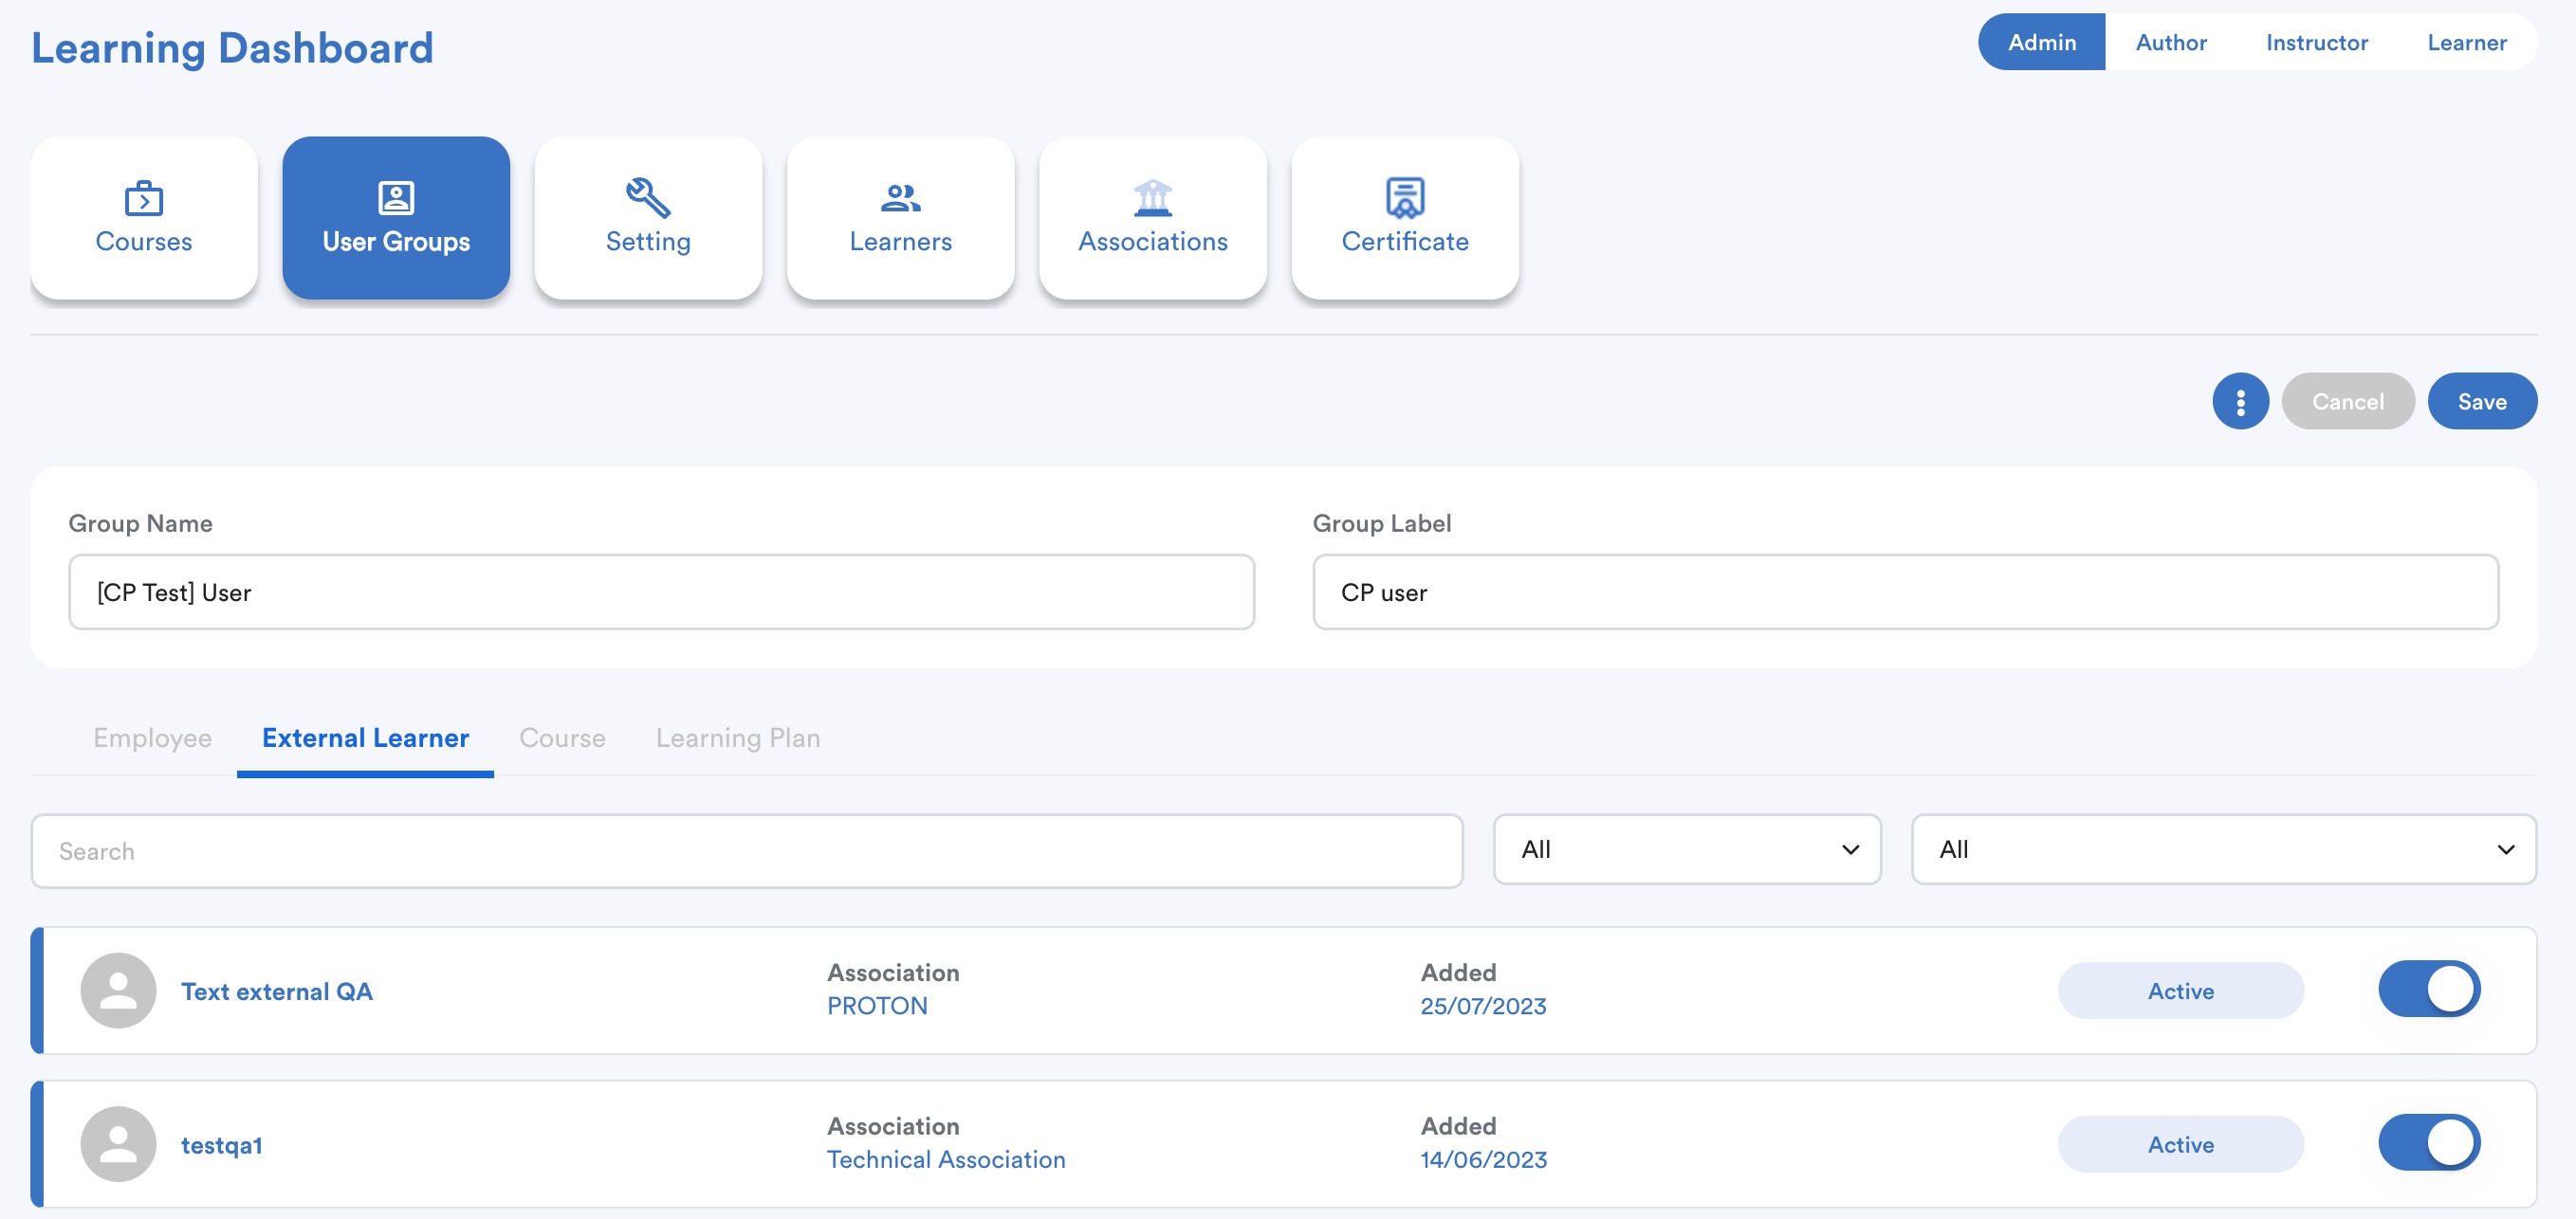The width and height of the screenshot is (2576, 1219).
Task: Disable Text external QA toggle
Action: [x=2428, y=990]
